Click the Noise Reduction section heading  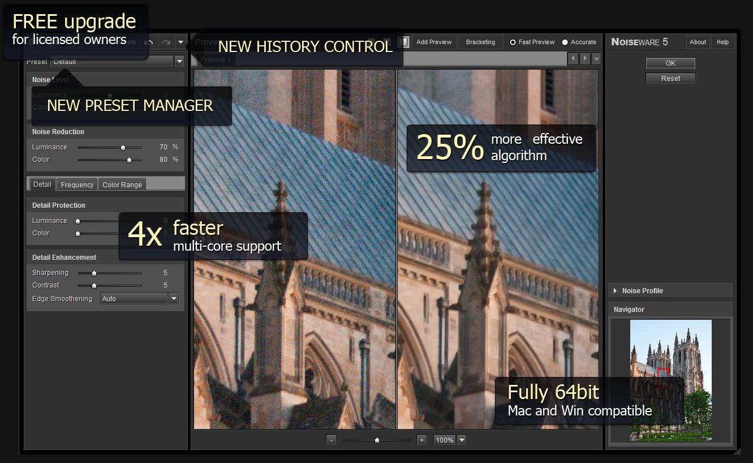click(58, 132)
